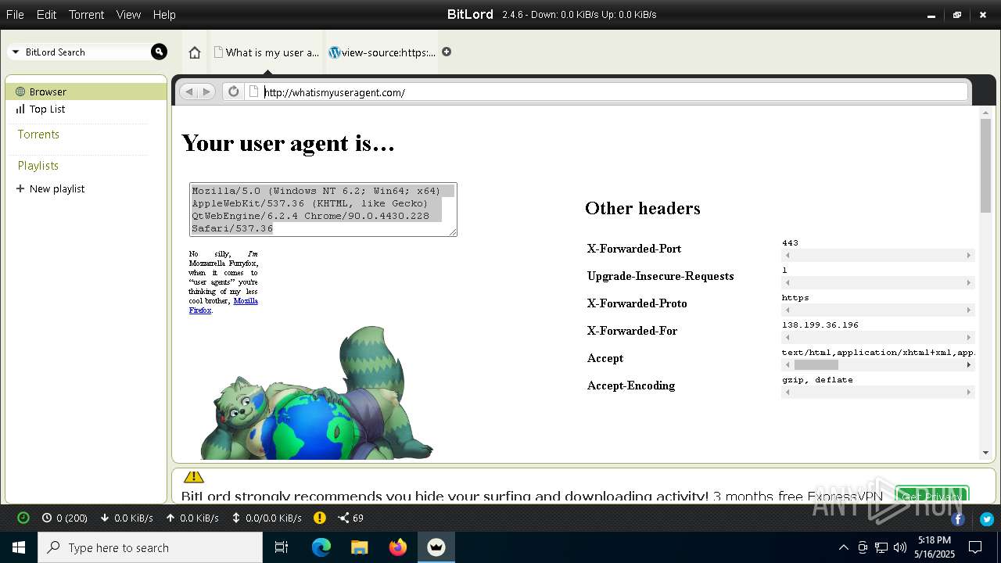Open the Torrent menu
Image resolution: width=1001 pixels, height=563 pixels.
[x=86, y=15]
